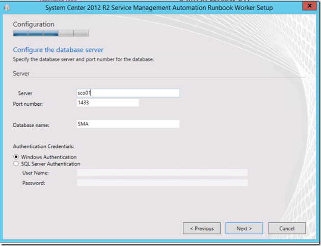Click the User Name input field
This screenshot has height=246, width=321.
162,173
